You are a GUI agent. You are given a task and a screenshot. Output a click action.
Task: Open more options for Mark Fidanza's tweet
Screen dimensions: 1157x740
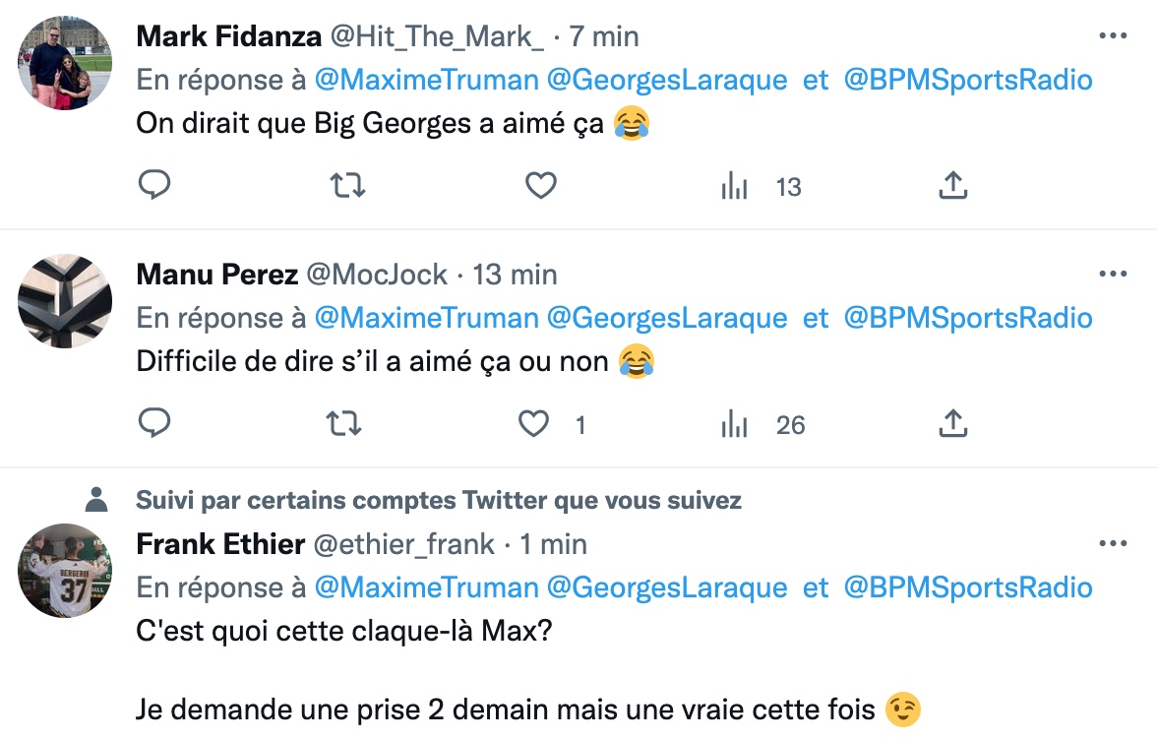click(1112, 36)
